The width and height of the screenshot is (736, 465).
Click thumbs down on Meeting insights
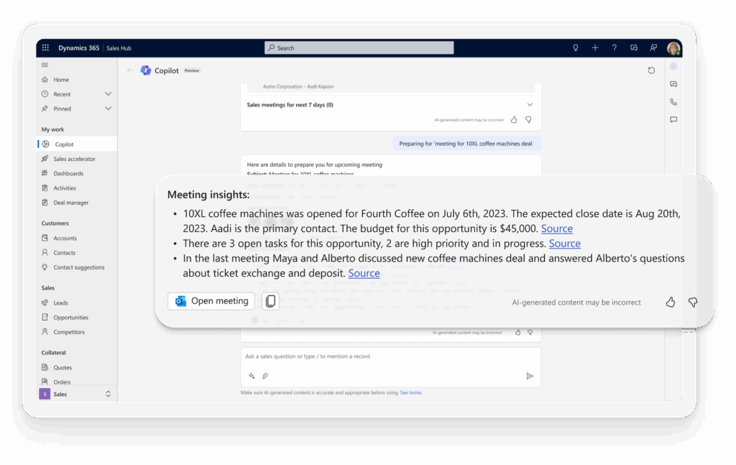point(693,303)
